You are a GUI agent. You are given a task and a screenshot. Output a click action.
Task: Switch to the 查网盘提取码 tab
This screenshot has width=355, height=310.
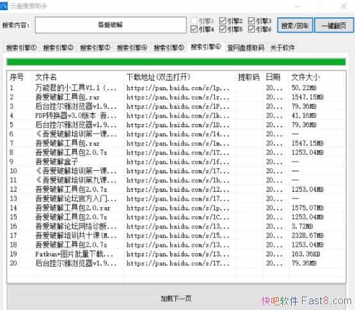[x=246, y=47]
